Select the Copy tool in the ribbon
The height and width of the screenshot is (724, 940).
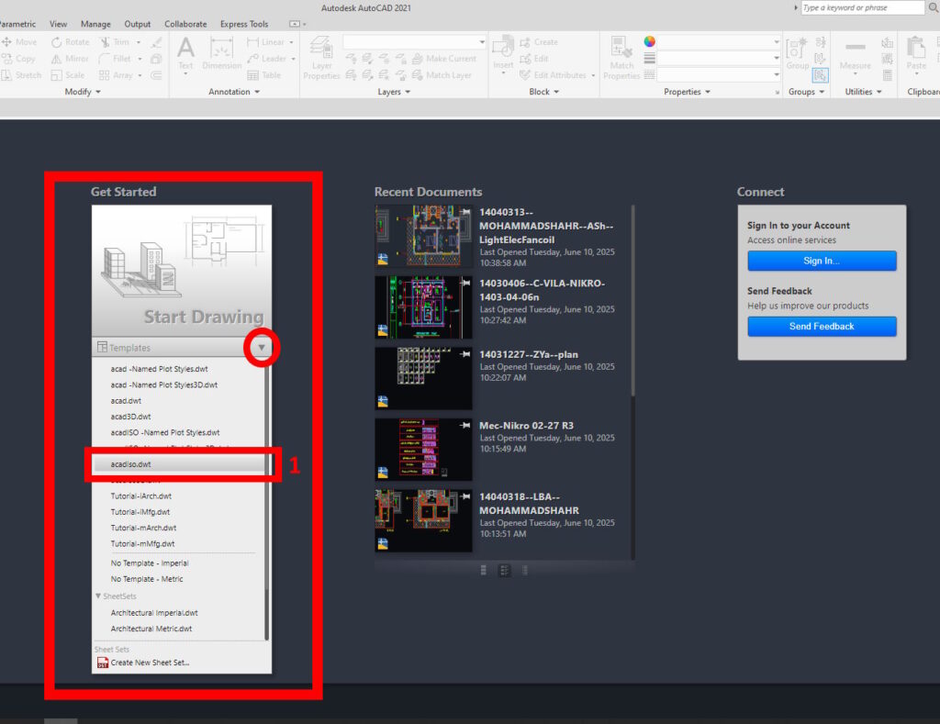(18, 59)
